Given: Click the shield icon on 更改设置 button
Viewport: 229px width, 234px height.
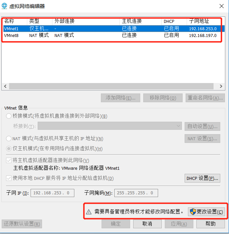Looking at the screenshot, I should pos(193,211).
